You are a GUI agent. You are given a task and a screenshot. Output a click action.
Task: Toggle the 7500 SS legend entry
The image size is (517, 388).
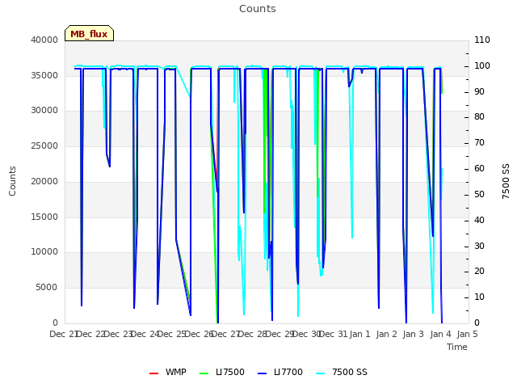[342, 372]
